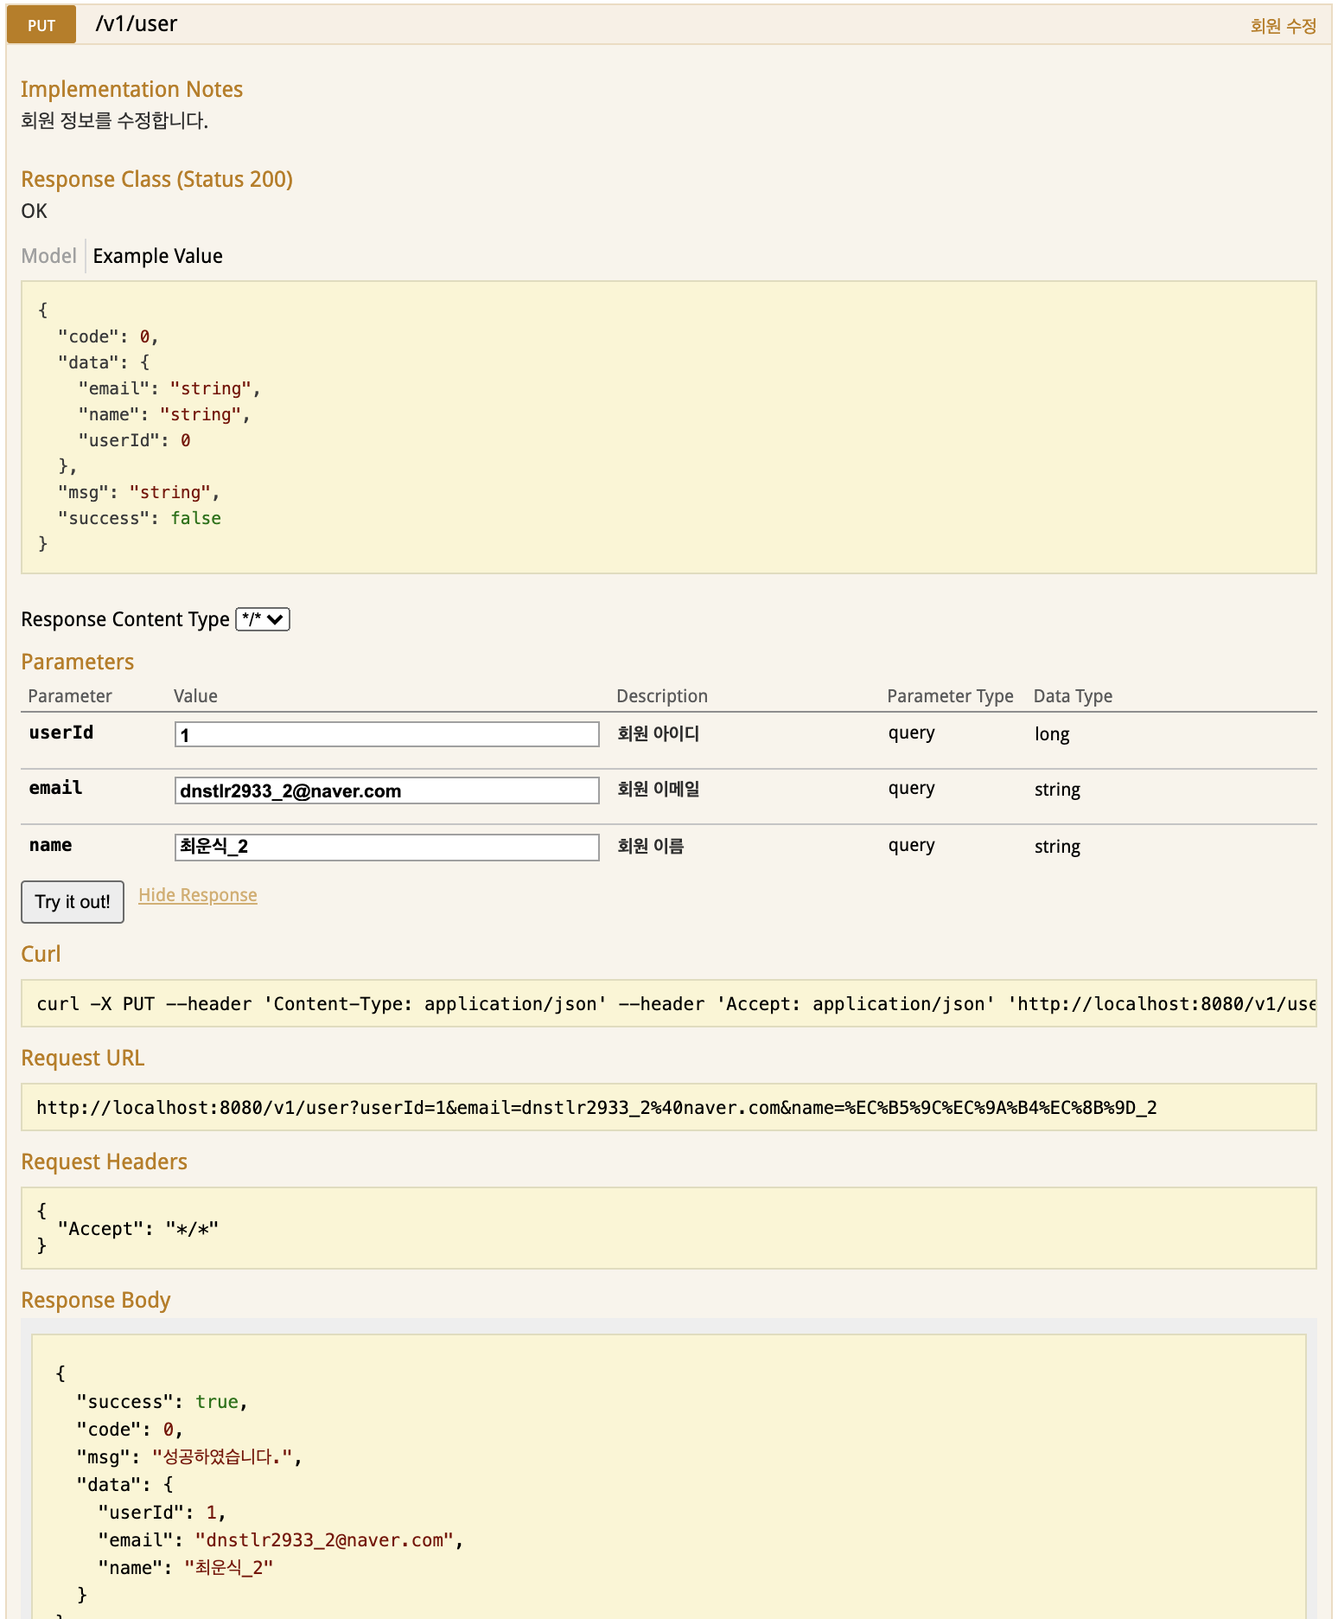1338x1619 pixels.
Task: Click the Data Type column header
Action: 1073,696
